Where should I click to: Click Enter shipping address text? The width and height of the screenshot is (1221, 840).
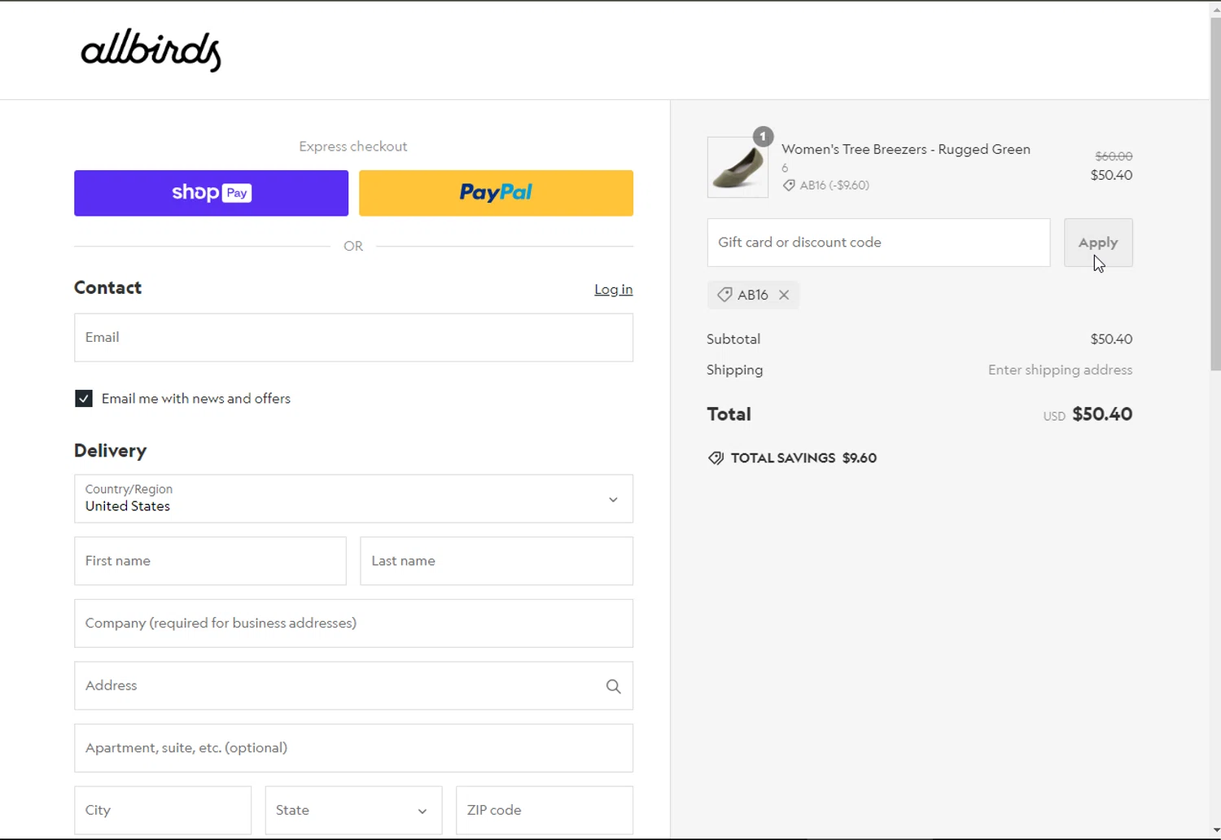pos(1060,370)
